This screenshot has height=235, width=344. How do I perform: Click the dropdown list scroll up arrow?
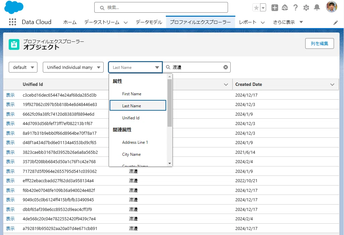point(169,76)
